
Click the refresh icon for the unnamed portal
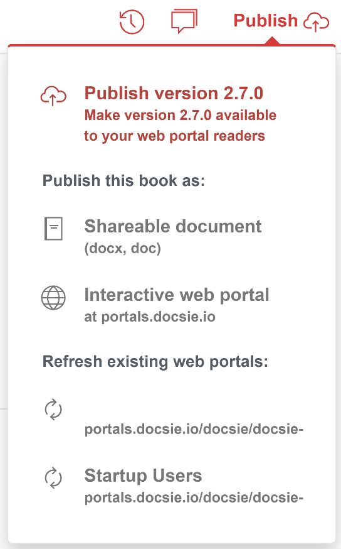(x=53, y=409)
